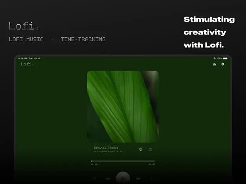Open settings with the gear icon
Image resolution: width=246 pixels, height=184 pixels.
223,64
